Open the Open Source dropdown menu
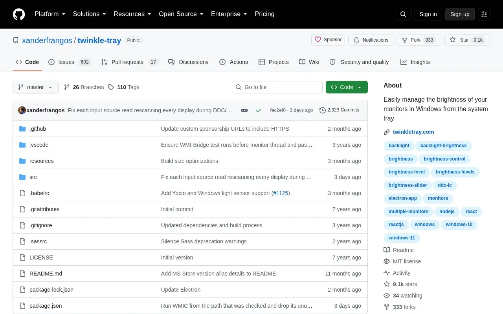This screenshot has height=314, width=503. [x=181, y=14]
